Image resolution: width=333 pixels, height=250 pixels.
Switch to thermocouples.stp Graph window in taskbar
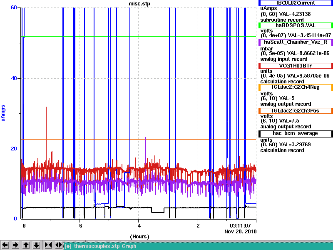[x=199, y=246]
